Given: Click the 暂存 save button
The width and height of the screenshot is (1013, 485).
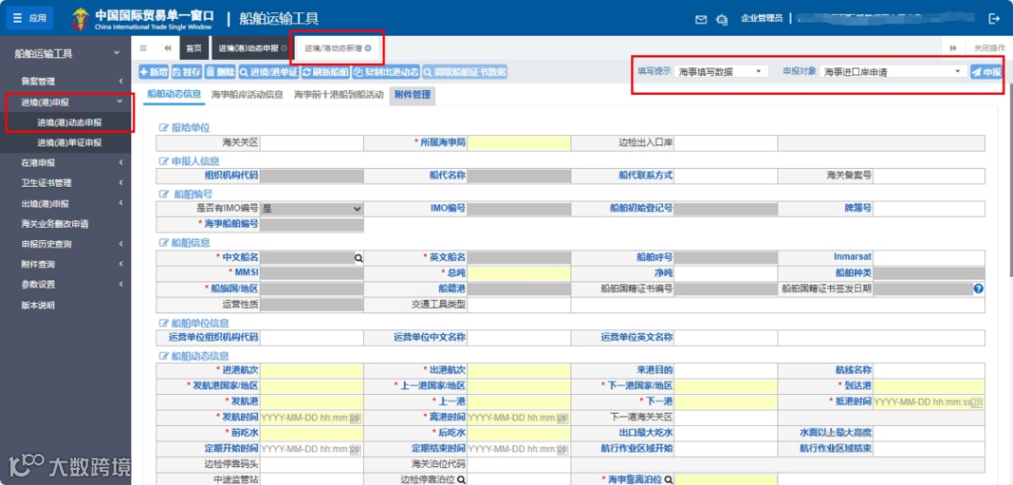Looking at the screenshot, I should 187,71.
